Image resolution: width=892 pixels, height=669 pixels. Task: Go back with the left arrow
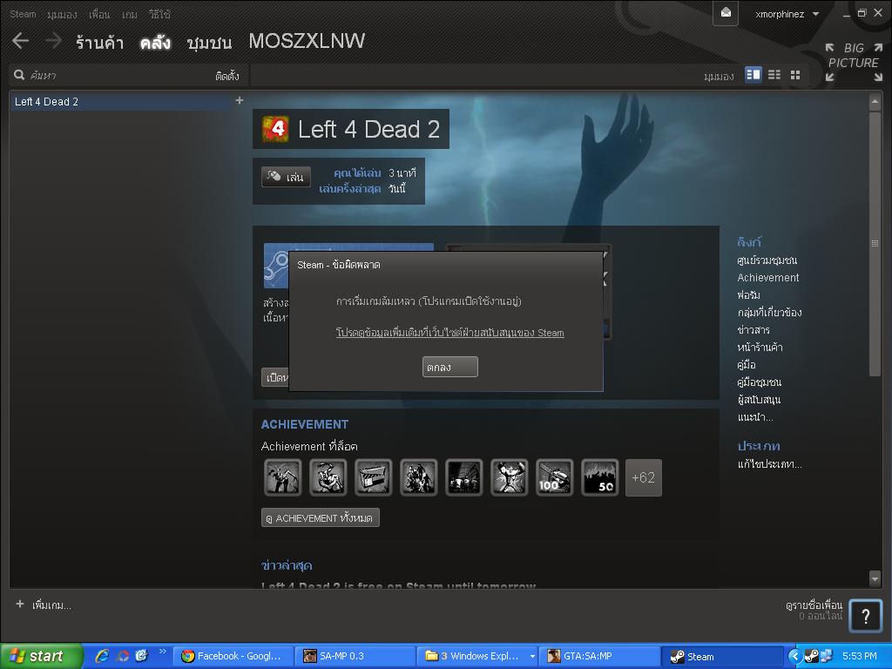(21, 41)
